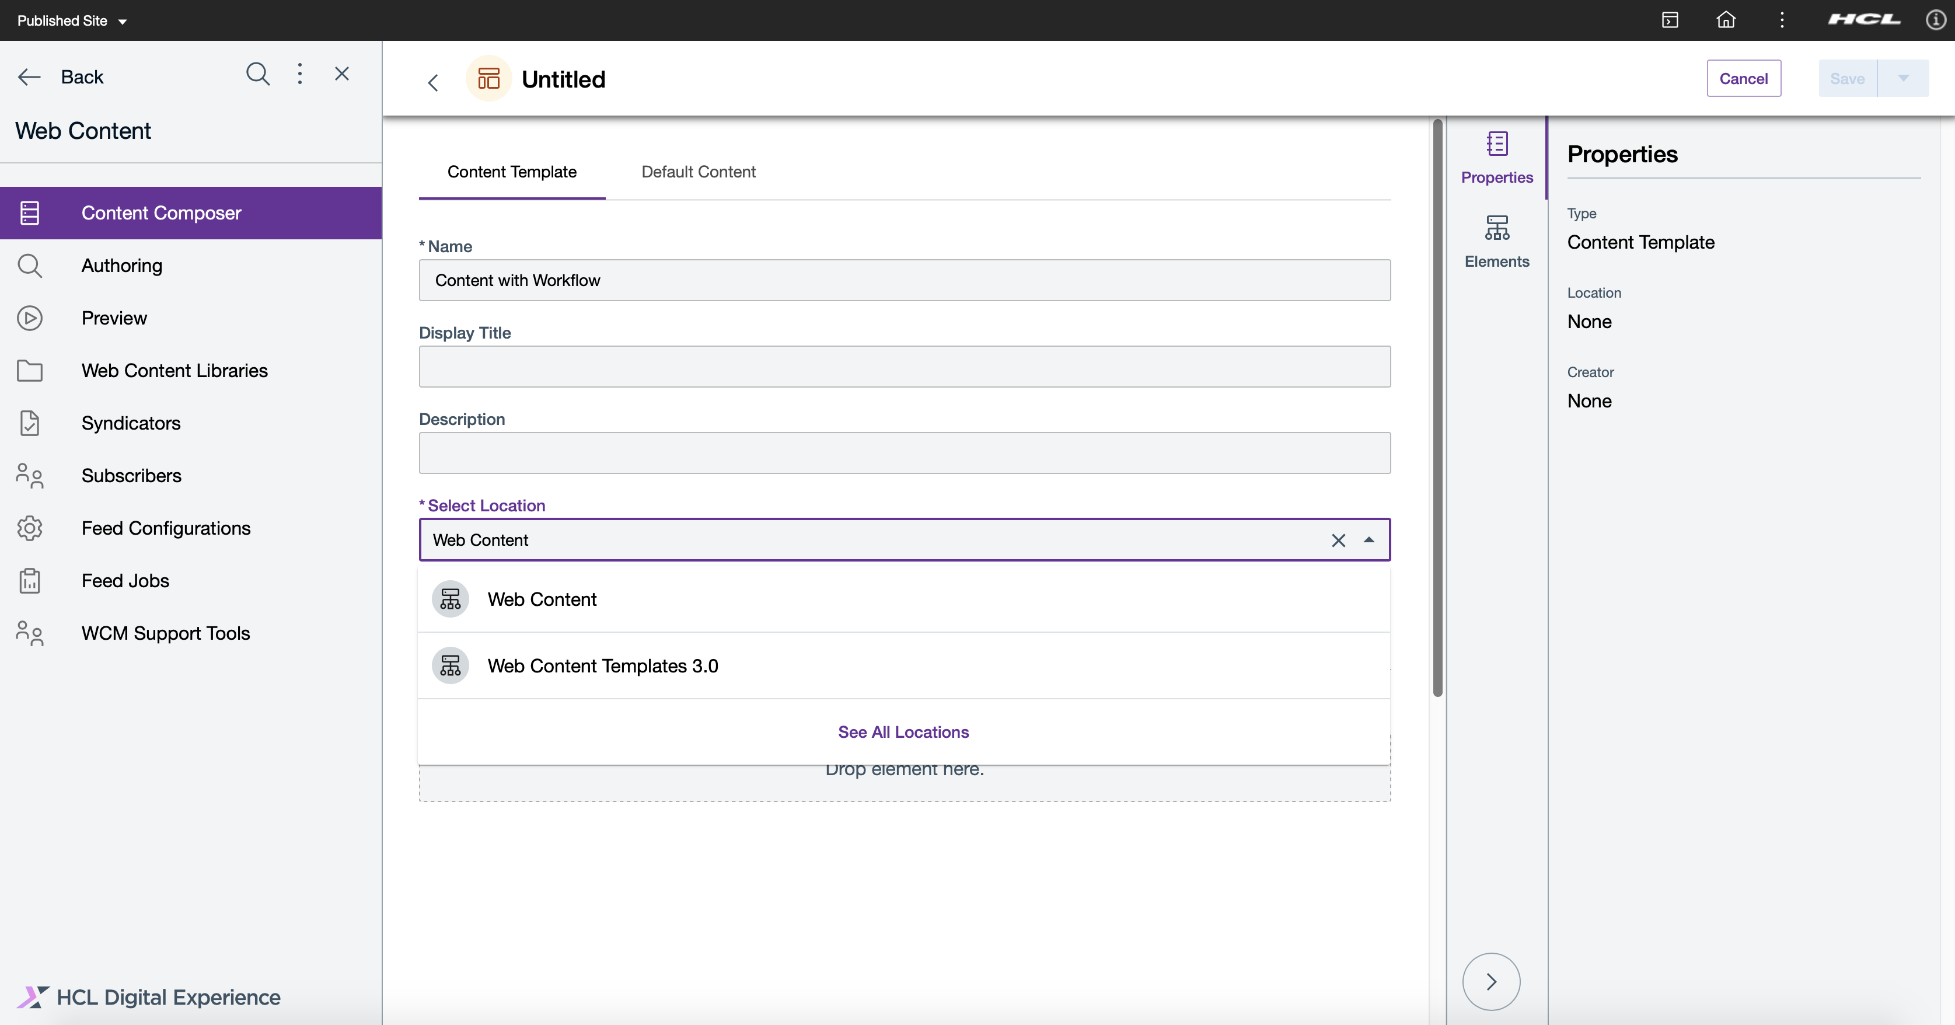Screen dimensions: 1955x1025
Task: Click the Preview play icon
Action: [30, 318]
